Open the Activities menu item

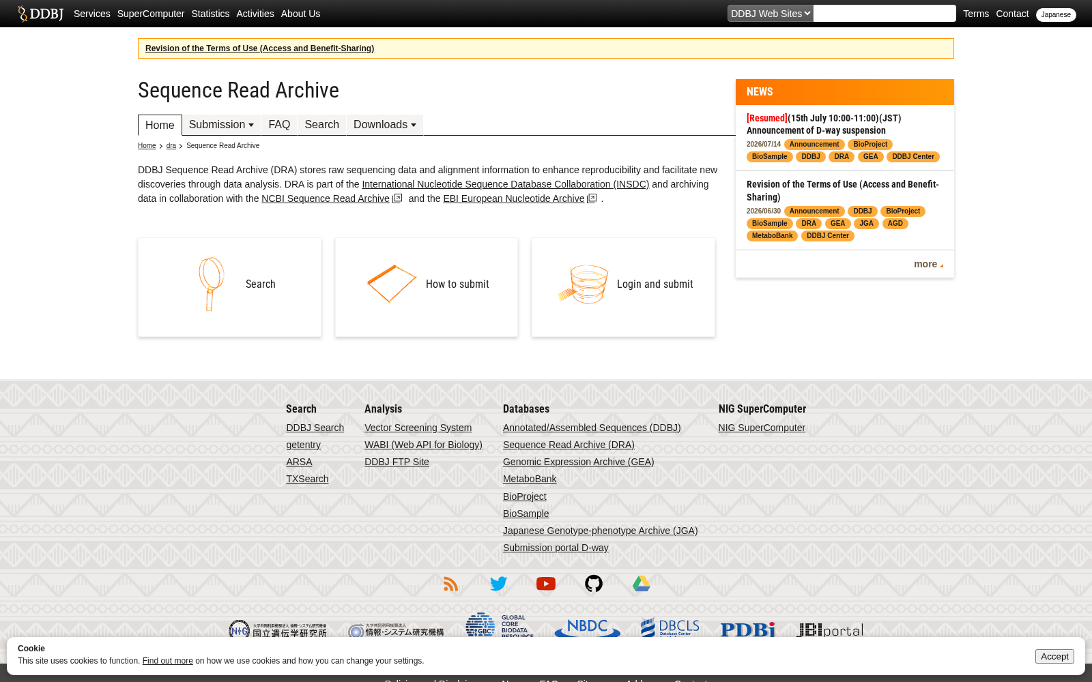[255, 14]
